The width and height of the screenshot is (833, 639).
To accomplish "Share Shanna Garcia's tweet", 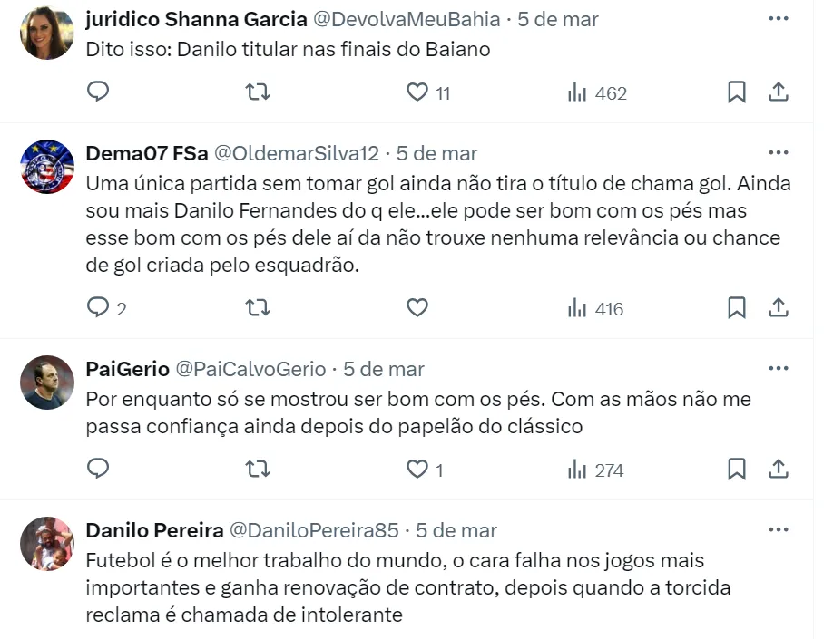I will (779, 92).
